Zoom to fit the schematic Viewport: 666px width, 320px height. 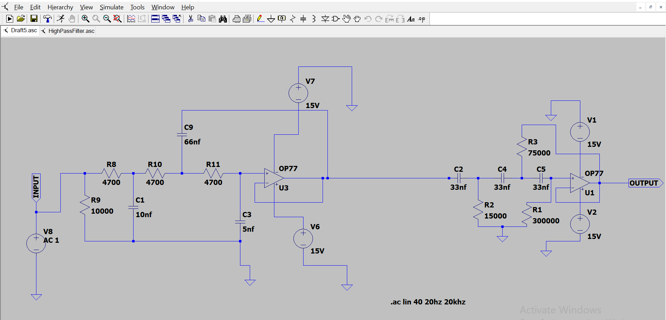point(117,19)
